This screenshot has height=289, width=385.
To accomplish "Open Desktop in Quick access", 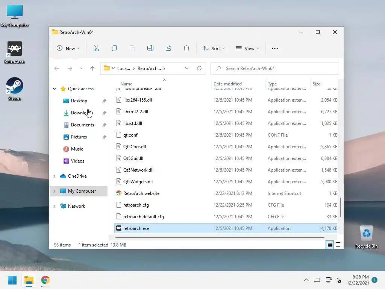I will pyautogui.click(x=79, y=101).
